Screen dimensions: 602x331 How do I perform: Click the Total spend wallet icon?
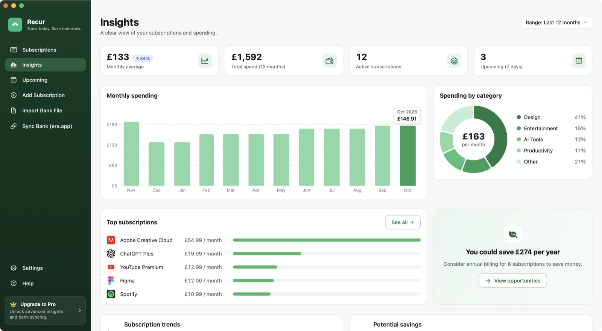[329, 60]
